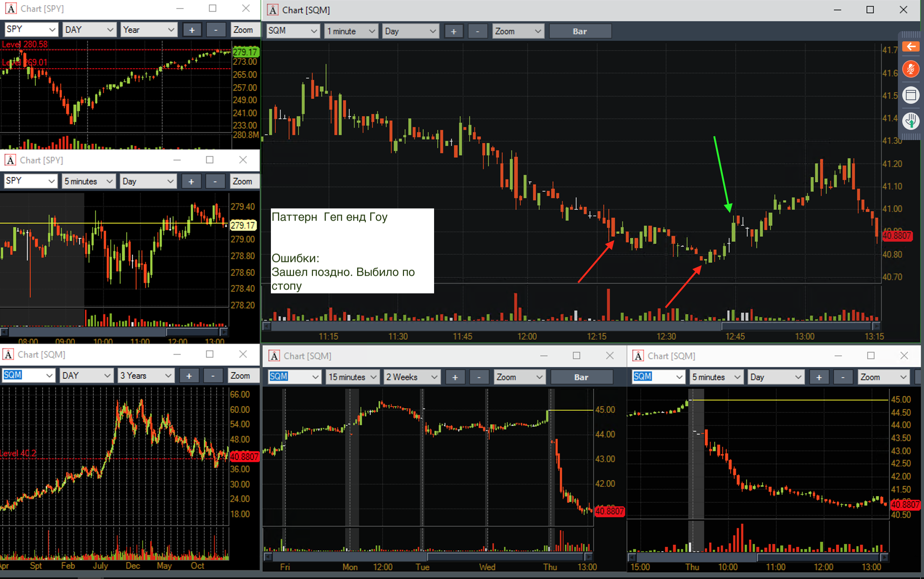Image resolution: width=924 pixels, height=579 pixels.
Task: Click the Bar button in the SQM 15 minutes chart
Action: 581,377
